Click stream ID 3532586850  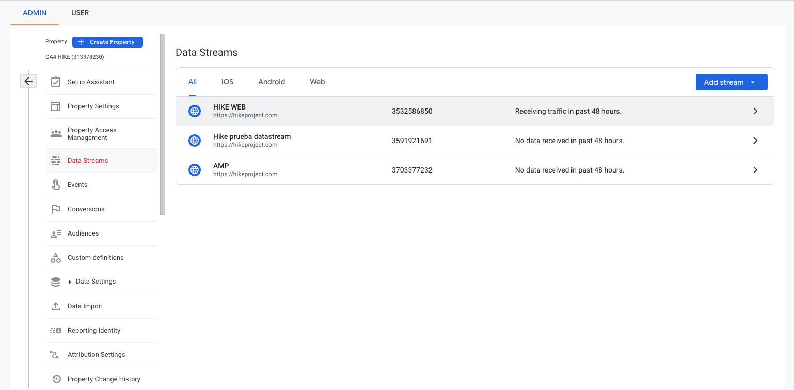pos(412,111)
